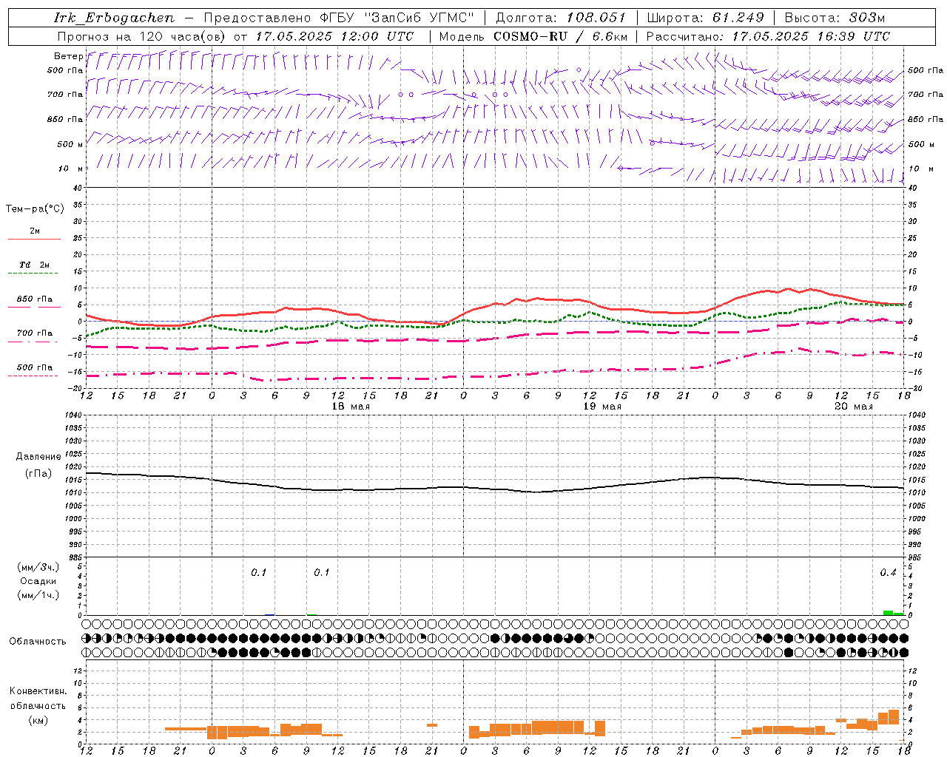Click the "Облачность" cloud cover label
This screenshot has height=757, width=947.
[x=38, y=641]
